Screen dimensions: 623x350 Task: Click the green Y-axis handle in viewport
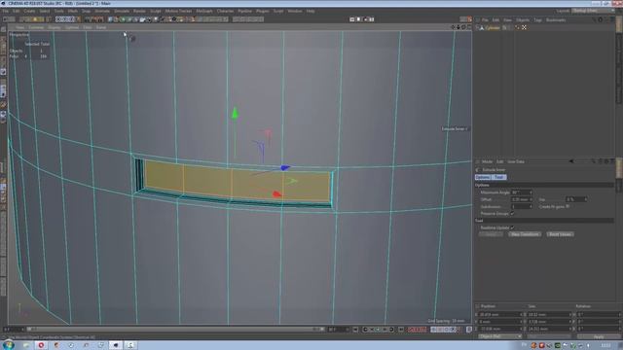[235, 113]
